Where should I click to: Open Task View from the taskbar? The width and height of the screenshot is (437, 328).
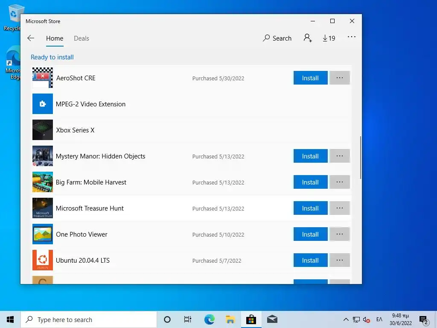click(x=188, y=319)
